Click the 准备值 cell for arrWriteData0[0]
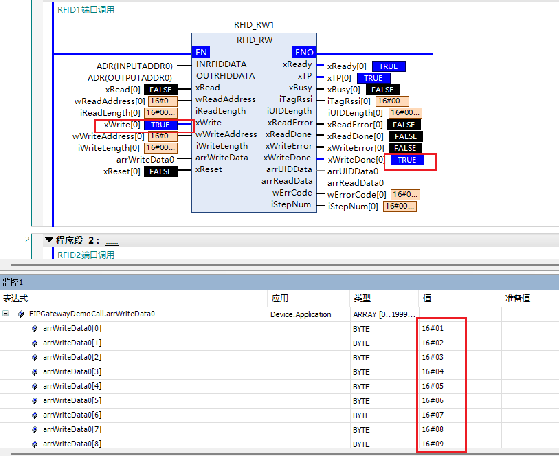 529,329
